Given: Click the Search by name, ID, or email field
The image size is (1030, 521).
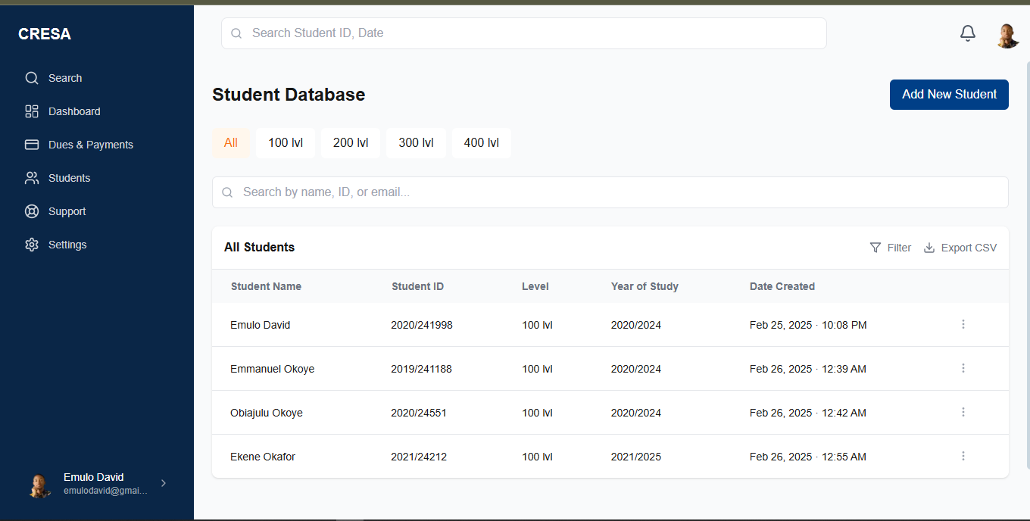Looking at the screenshot, I should pos(610,192).
